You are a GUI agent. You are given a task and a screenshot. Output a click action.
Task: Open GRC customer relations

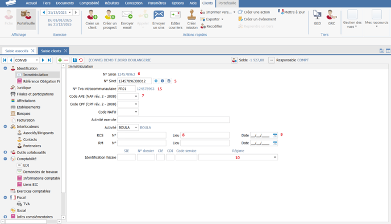pos(331,18)
